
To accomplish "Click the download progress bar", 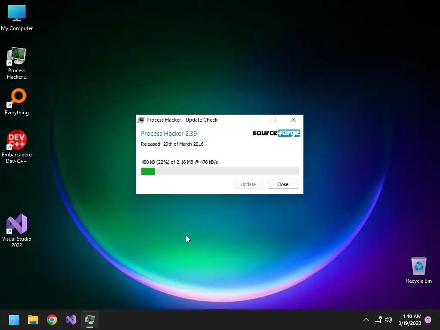I will point(220,171).
